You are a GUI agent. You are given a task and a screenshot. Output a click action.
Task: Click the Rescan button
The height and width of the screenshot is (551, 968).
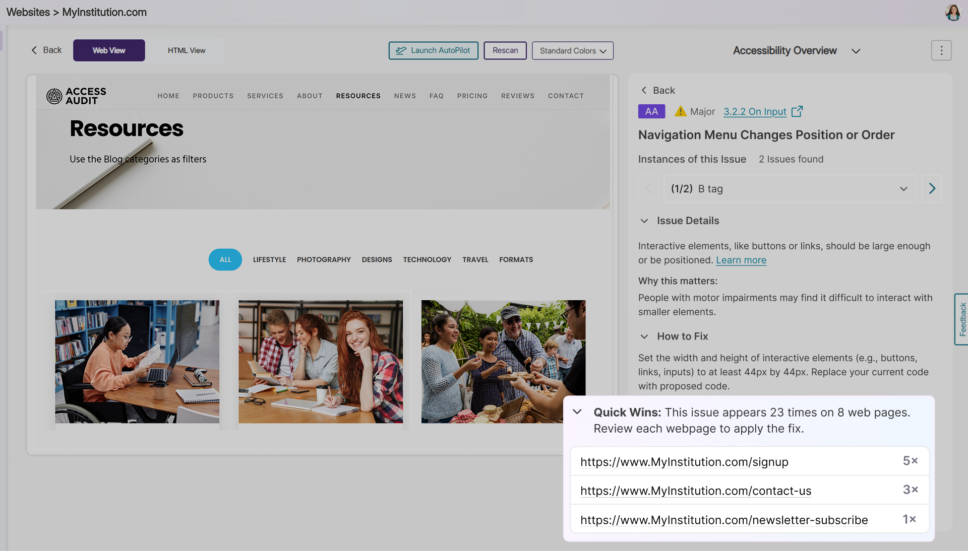[505, 50]
